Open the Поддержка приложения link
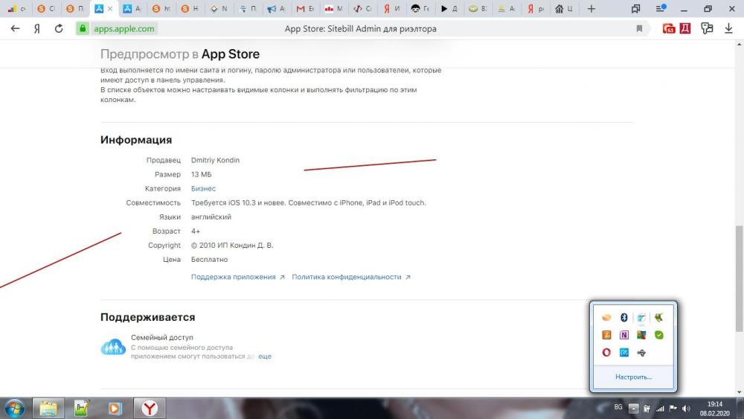Screen dimensions: 744x419 (x=238, y=277)
